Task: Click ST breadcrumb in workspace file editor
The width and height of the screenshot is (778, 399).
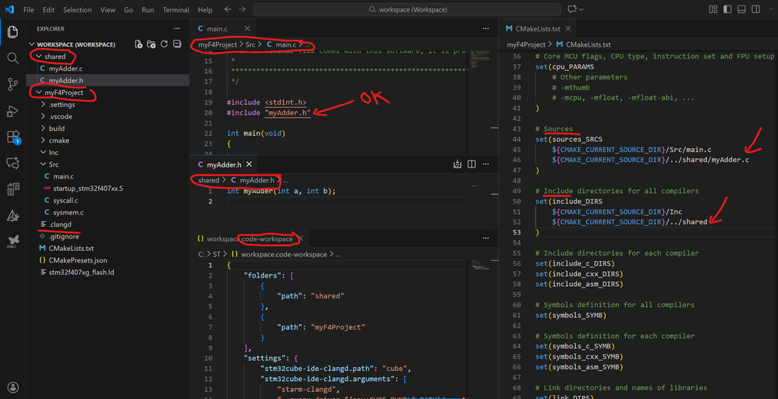Action: click(217, 254)
